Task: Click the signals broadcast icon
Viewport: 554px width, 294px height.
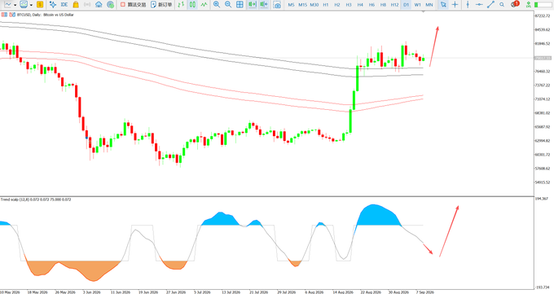Action: [x=87, y=5]
